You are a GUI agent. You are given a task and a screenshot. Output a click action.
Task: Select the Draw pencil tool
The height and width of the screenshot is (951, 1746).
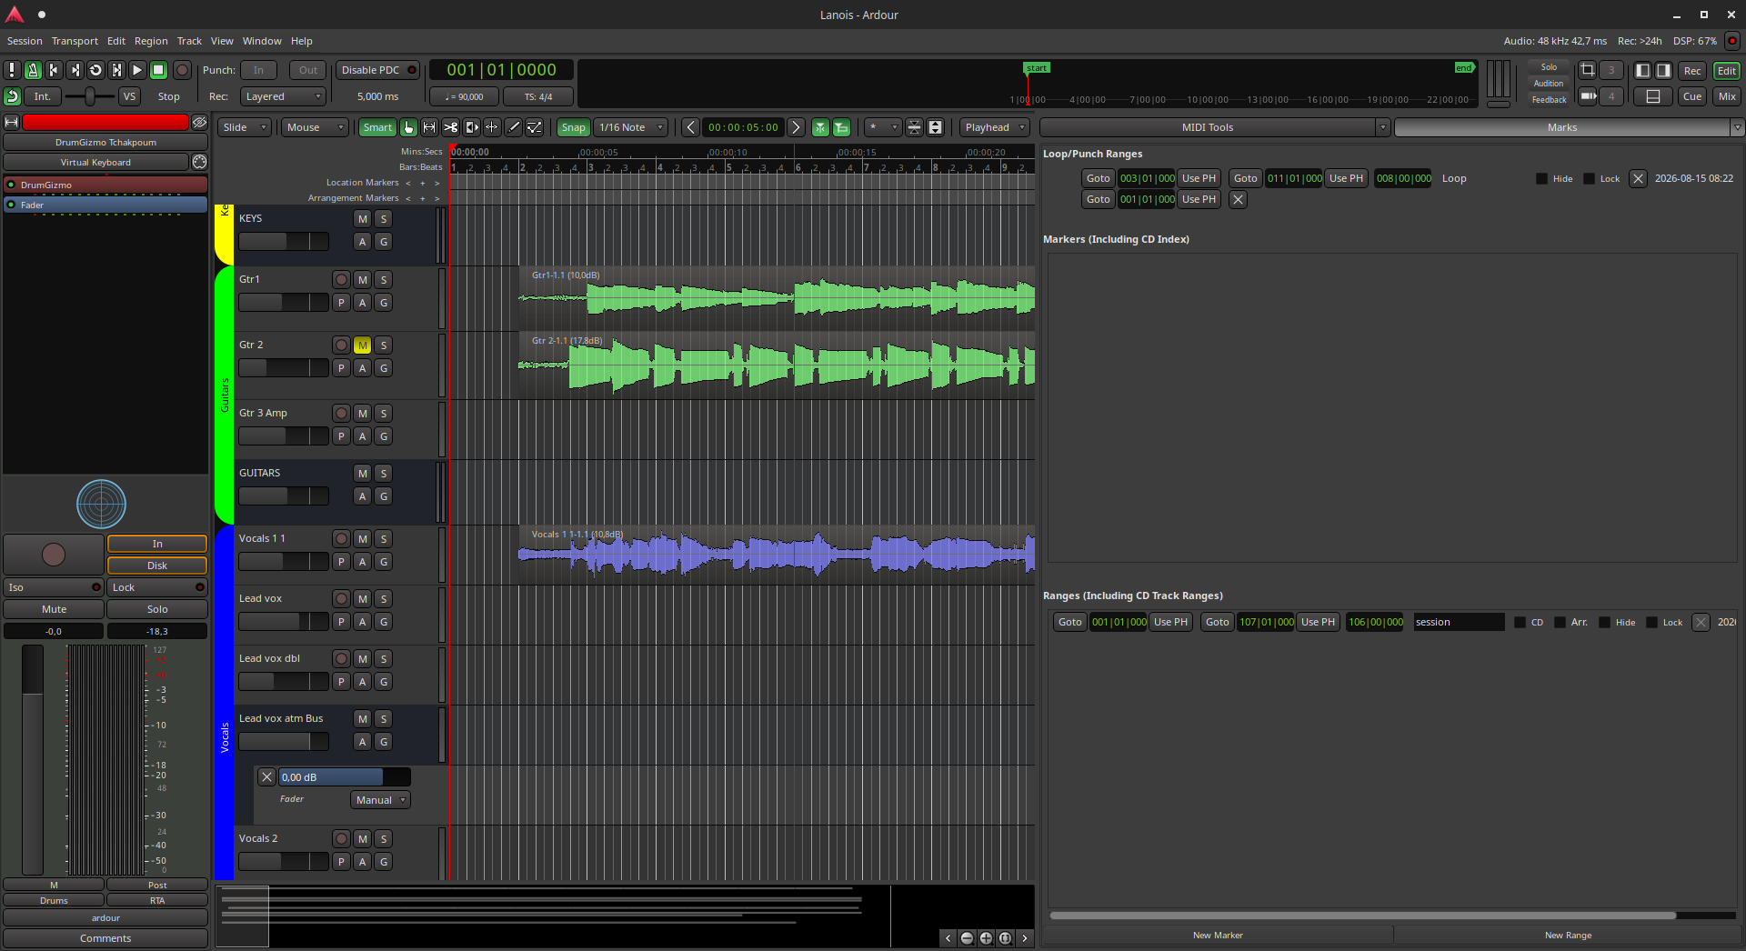[514, 127]
